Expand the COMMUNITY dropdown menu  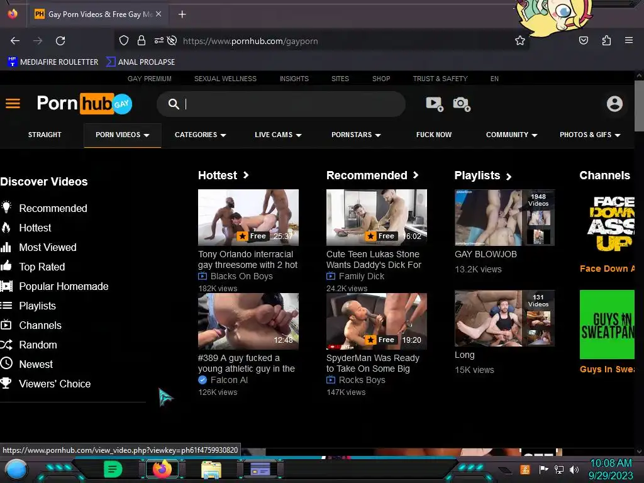point(512,135)
